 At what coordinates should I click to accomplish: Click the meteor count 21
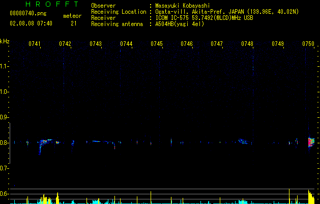74,23
